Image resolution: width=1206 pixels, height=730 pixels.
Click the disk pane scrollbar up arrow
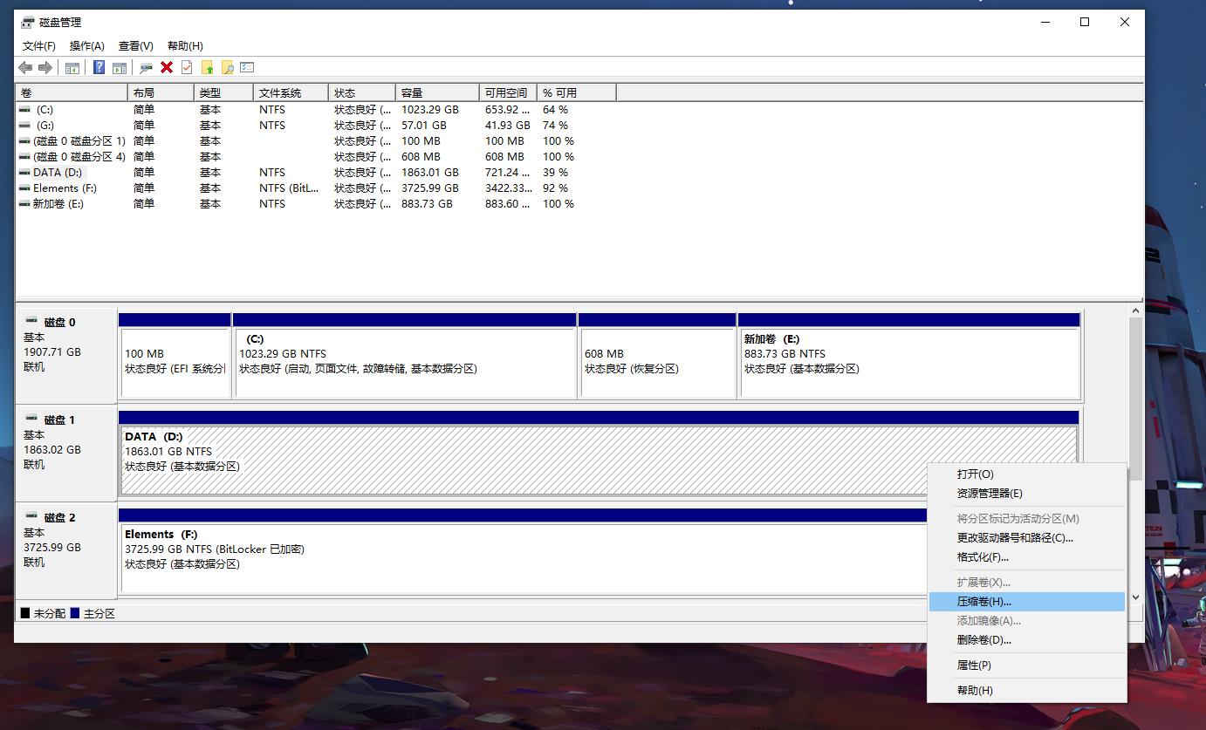1135,310
